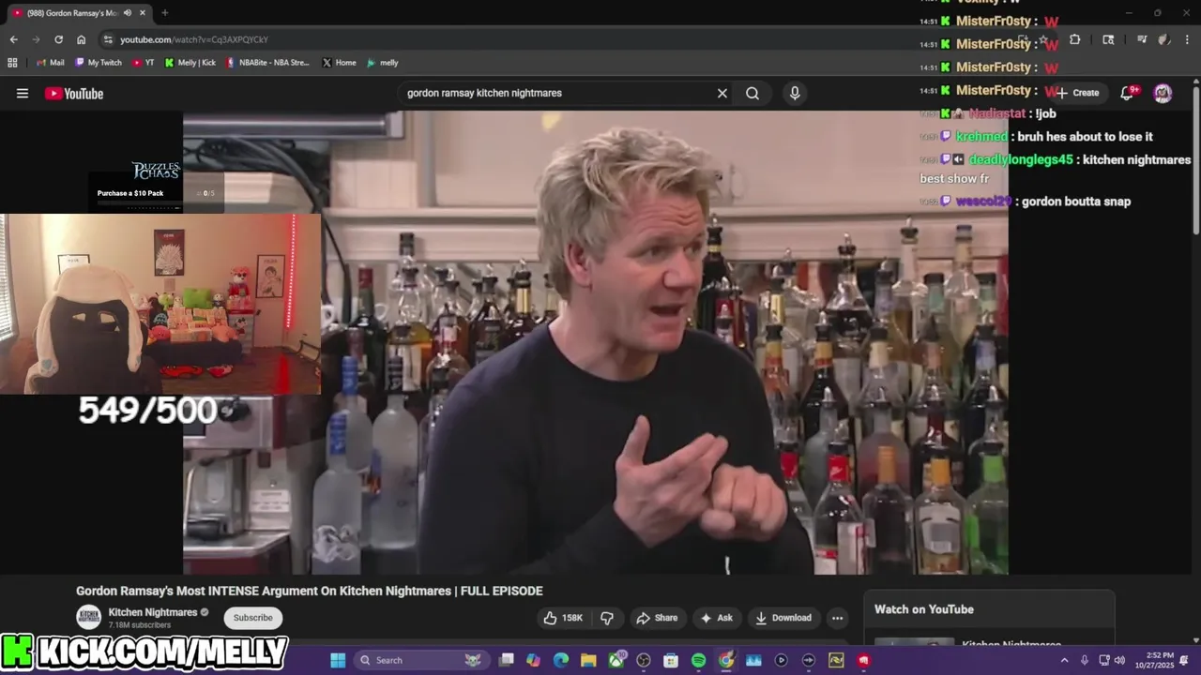Viewport: 1201px width, 675px height.
Task: Open the Chrome profile avatar
Action: [x=1164, y=39]
